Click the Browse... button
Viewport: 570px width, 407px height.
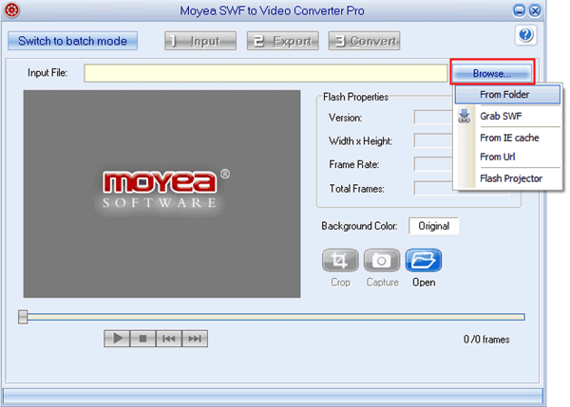(492, 73)
